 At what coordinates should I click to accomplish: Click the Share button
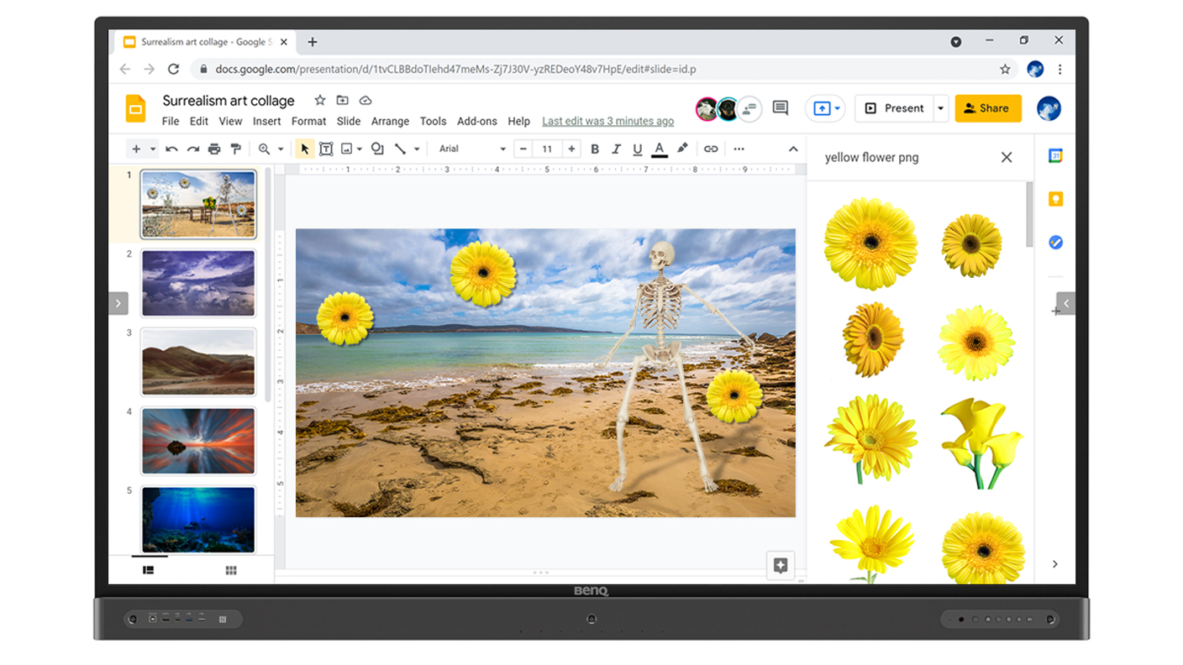988,107
